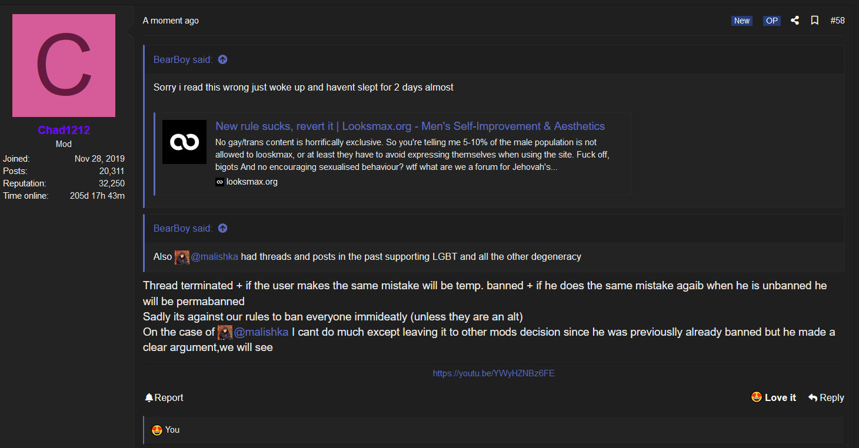This screenshot has width=859, height=448.
Task: Click the looksmax.org domain label under preview
Action: click(x=252, y=182)
